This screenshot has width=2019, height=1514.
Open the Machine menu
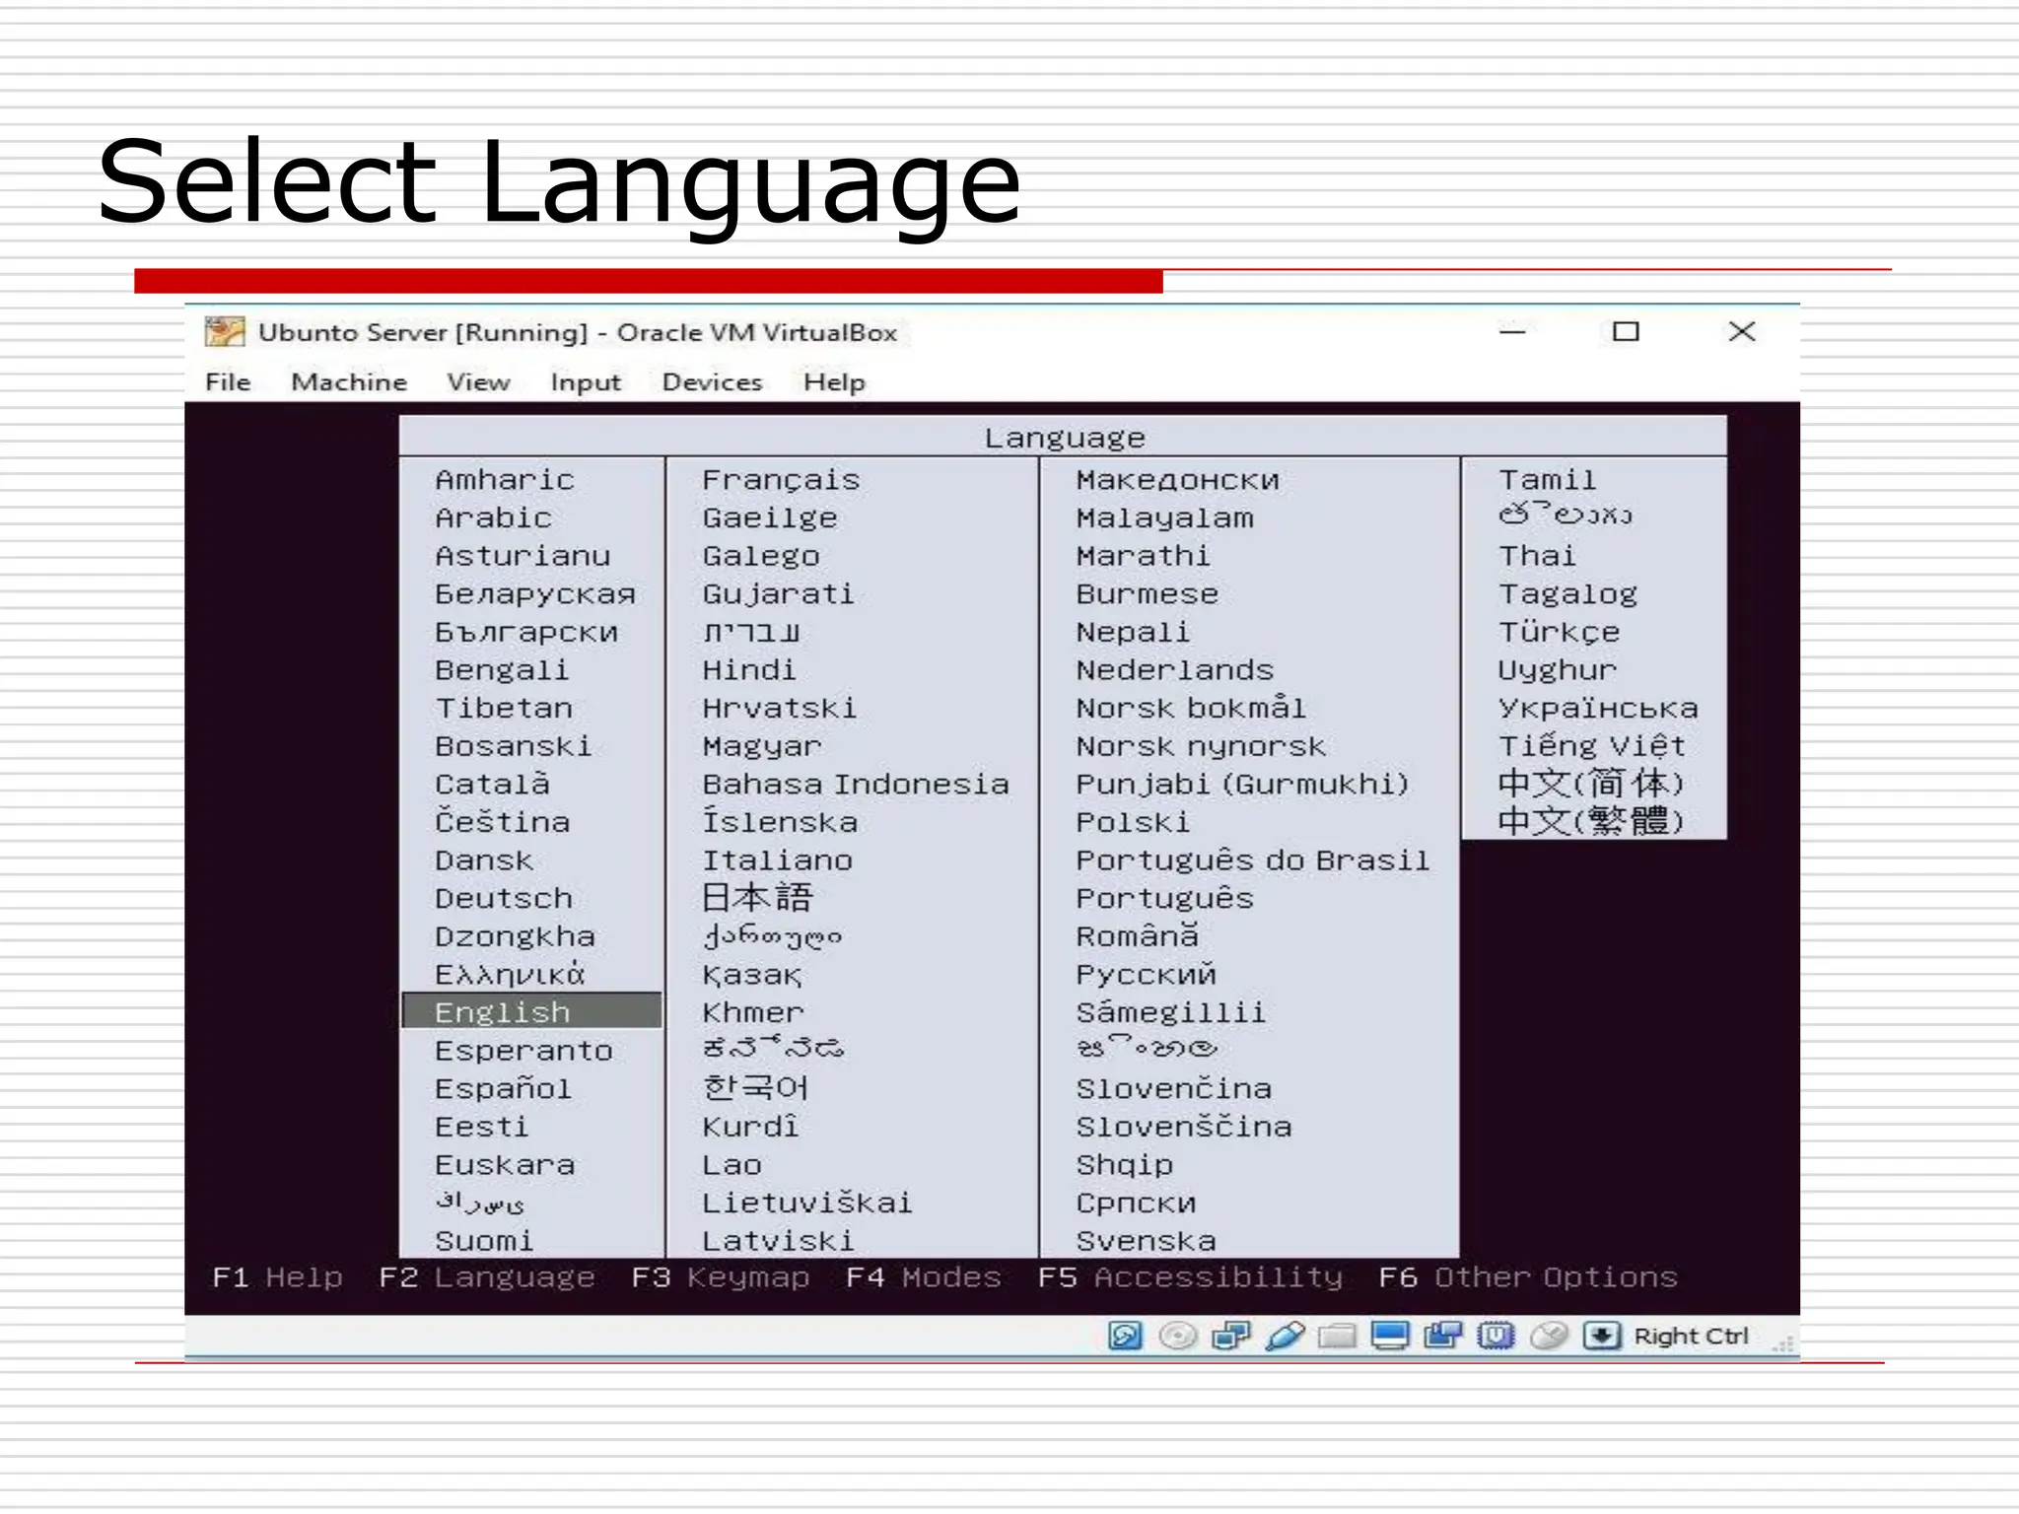(349, 381)
